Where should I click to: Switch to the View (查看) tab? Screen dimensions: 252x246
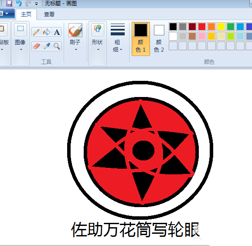(49, 14)
